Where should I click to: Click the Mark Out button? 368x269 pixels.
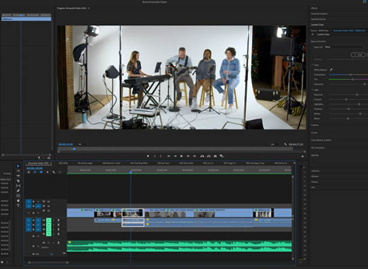click(161, 156)
